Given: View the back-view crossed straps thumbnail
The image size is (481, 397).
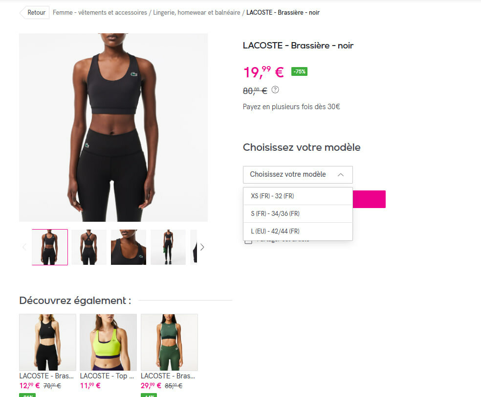Looking at the screenshot, I should point(89,247).
